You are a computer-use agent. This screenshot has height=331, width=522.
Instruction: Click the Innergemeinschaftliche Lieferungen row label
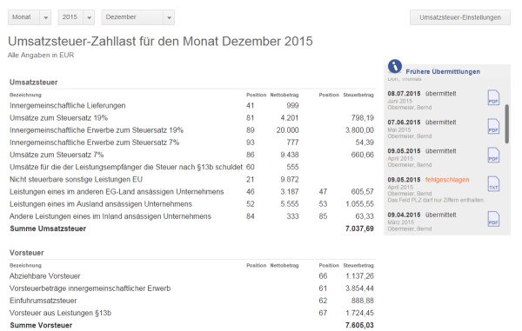pos(68,106)
